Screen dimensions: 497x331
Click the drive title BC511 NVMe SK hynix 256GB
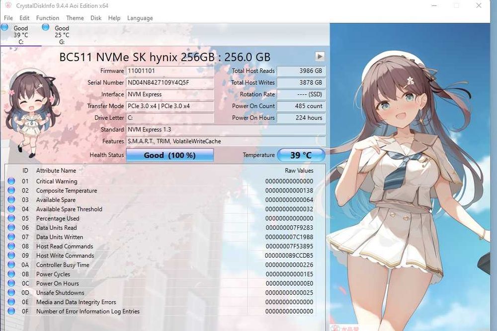[x=165, y=57]
